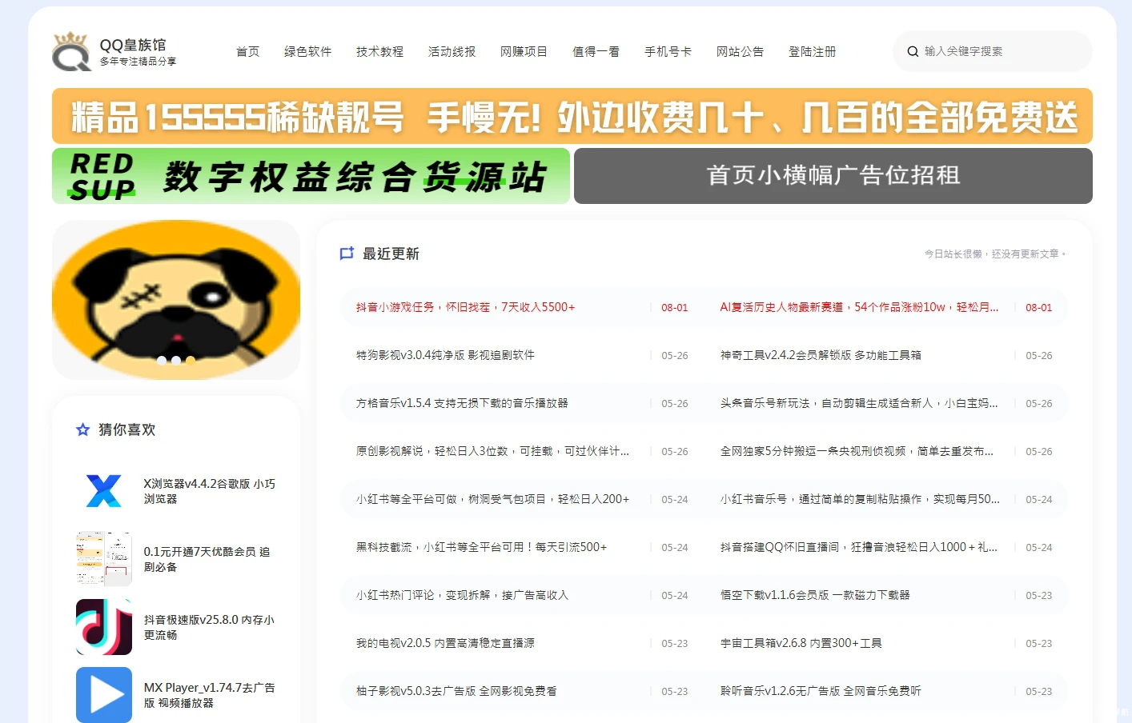Select the blue X浏览器 app icon
The width and height of the screenshot is (1132, 723).
pyautogui.click(x=103, y=491)
